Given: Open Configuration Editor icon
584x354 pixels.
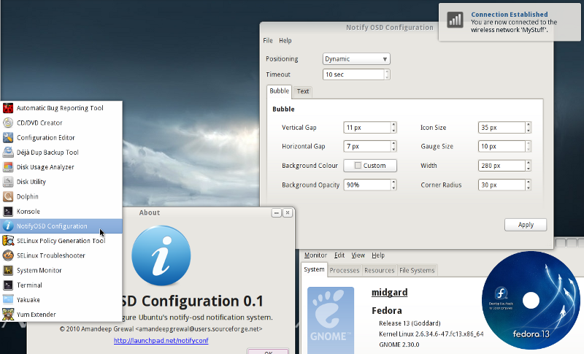Looking at the screenshot, I should point(8,138).
